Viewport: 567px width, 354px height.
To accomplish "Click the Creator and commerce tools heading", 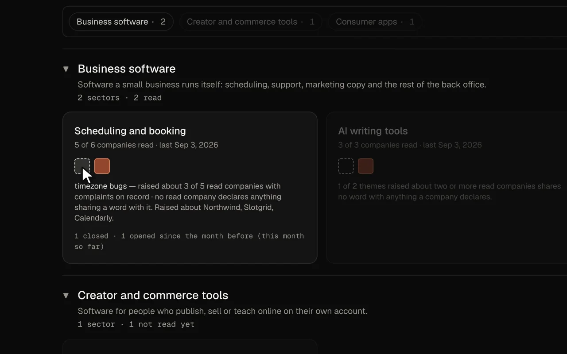I will pyautogui.click(x=153, y=295).
